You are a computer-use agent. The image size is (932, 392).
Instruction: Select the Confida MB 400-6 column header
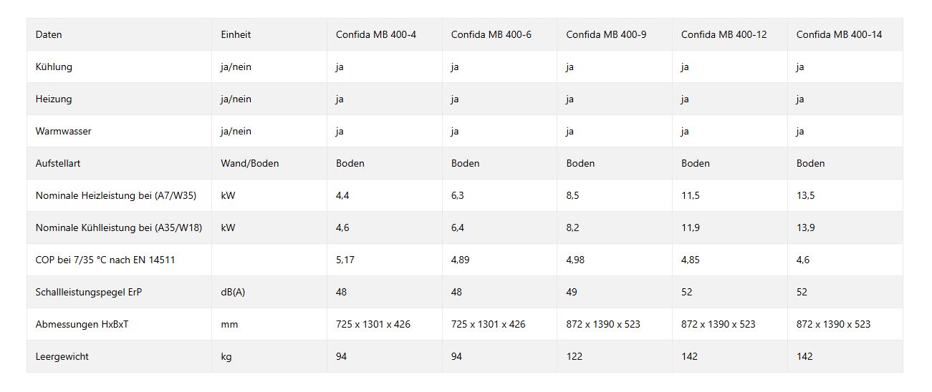(491, 34)
